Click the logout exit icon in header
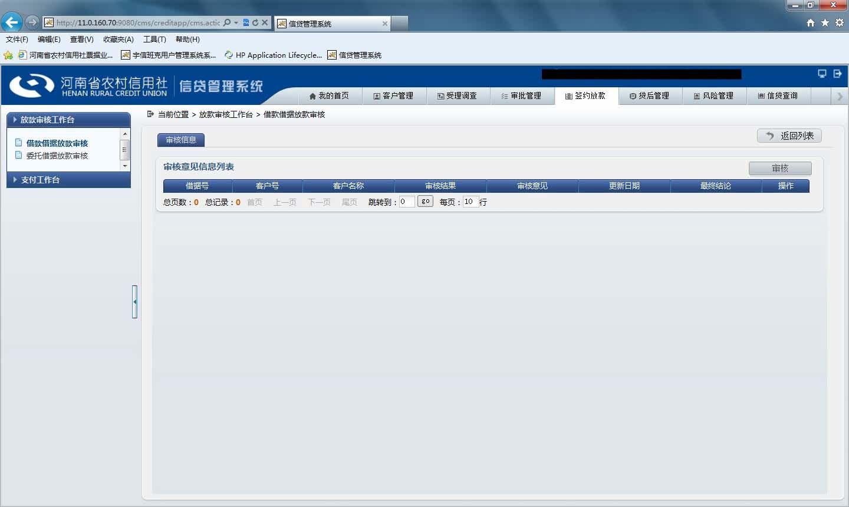The width and height of the screenshot is (849, 507). click(x=837, y=73)
